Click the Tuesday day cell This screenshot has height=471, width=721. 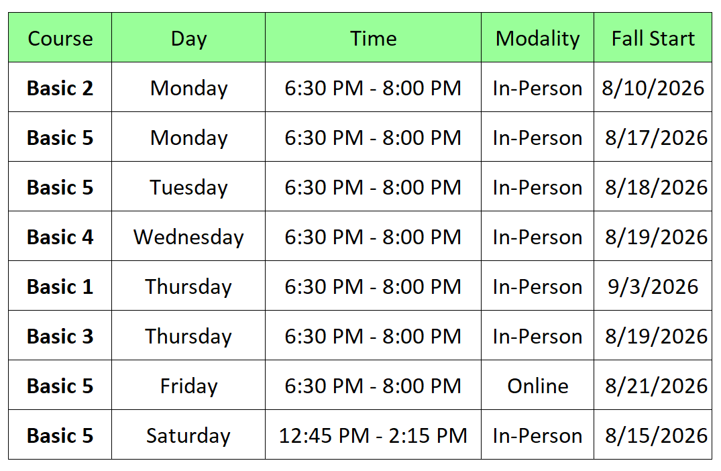click(188, 187)
